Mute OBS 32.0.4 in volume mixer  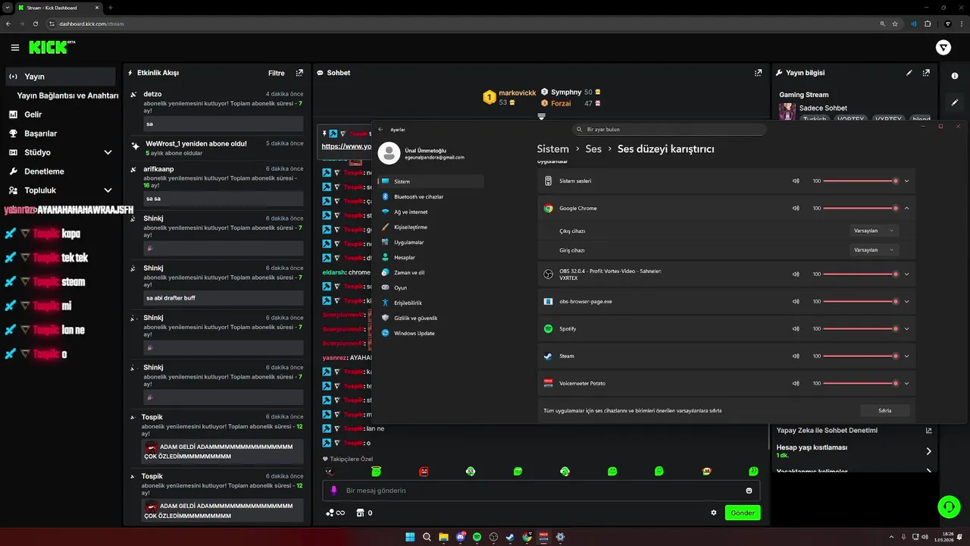[796, 275]
